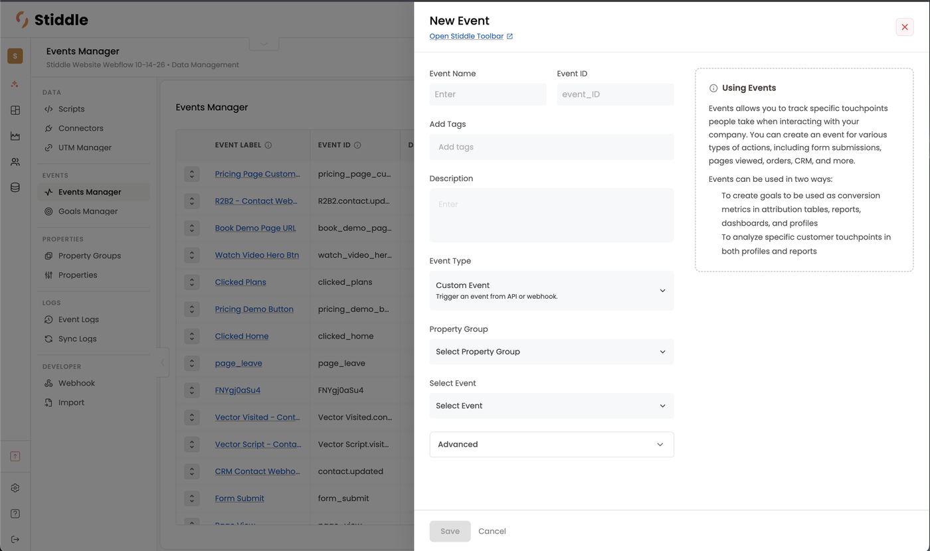Image resolution: width=930 pixels, height=551 pixels.
Task: Click reorder handle for Clicked Plans row
Action: [x=192, y=282]
